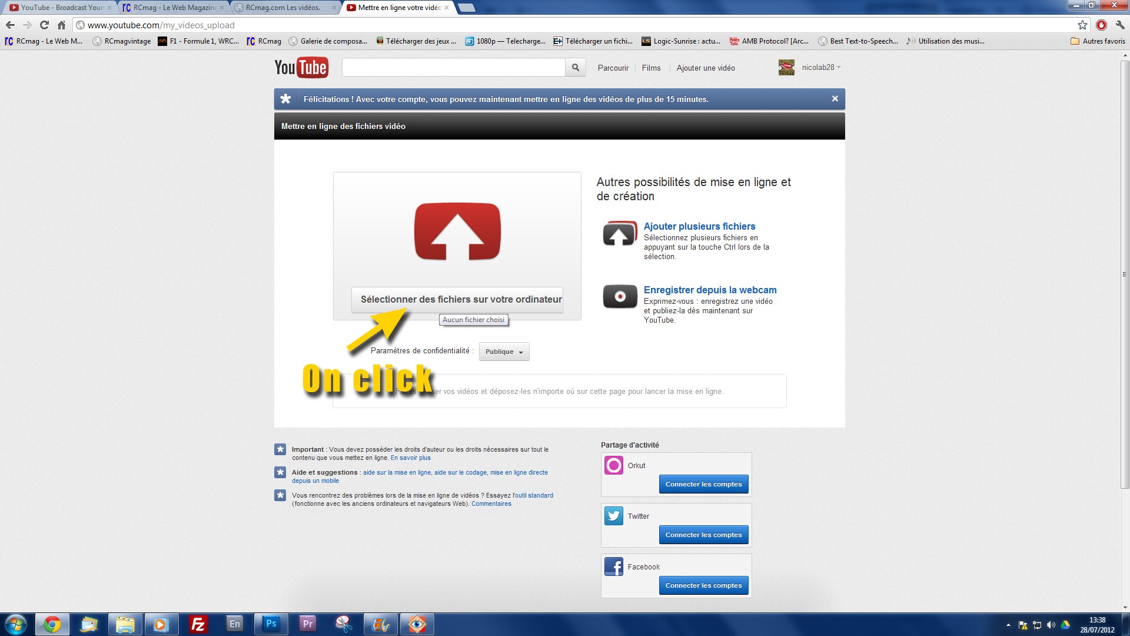Viewport: 1130px width, 636px height.
Task: Click the red extension icon near wrench
Action: (1101, 25)
